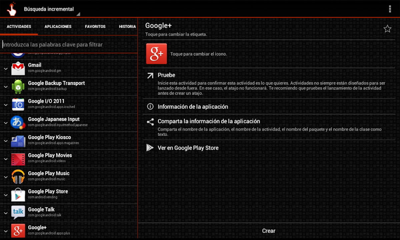Select the Google Talk icon
The height and width of the screenshot is (240, 400).
[18, 213]
